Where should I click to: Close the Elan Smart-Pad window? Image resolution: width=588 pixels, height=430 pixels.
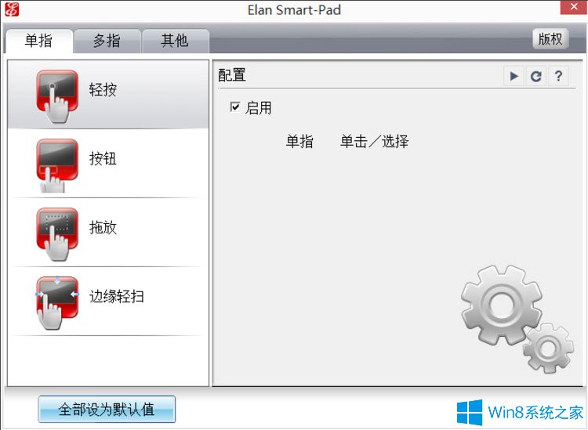coord(574,7)
